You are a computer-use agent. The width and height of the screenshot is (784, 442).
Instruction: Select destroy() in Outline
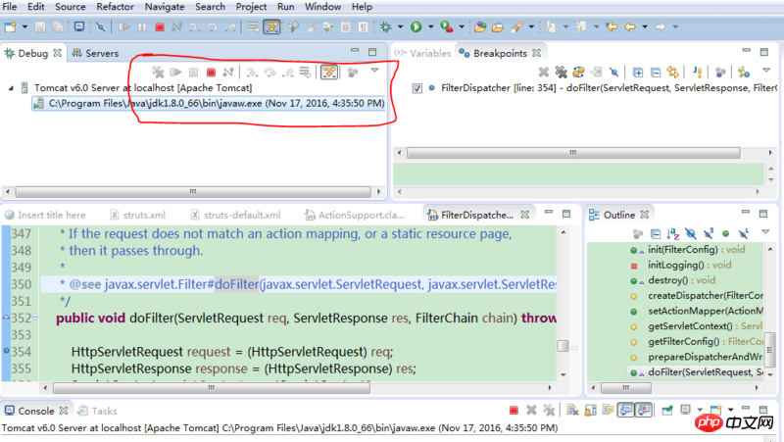click(x=673, y=280)
